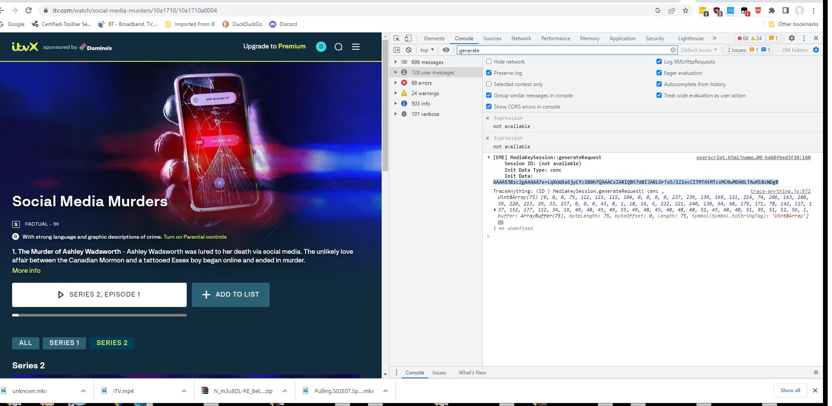
Task: Expand the EME generateRequest log entry
Action: tap(489, 157)
